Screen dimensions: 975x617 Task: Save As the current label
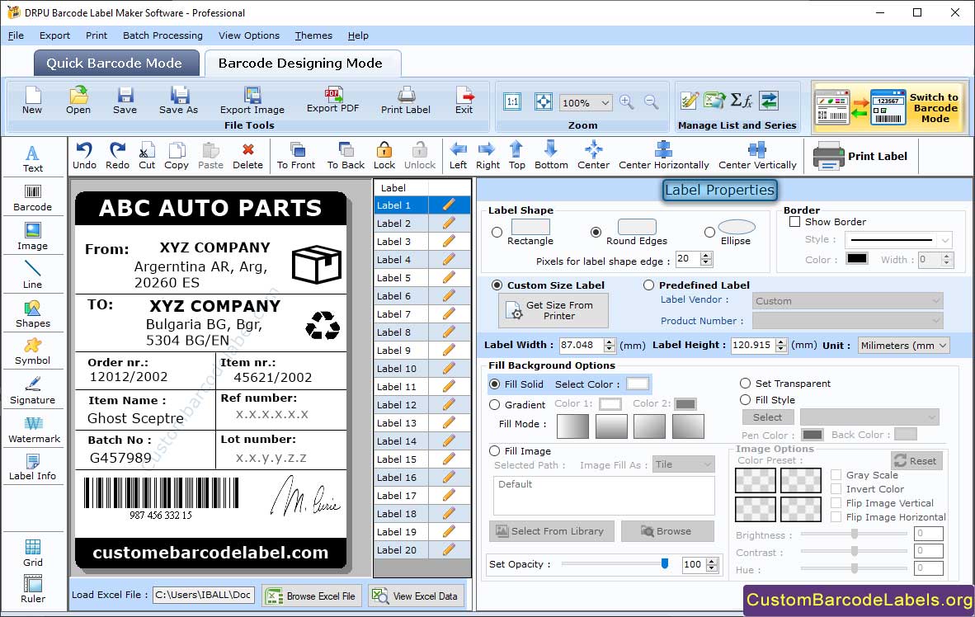click(178, 100)
